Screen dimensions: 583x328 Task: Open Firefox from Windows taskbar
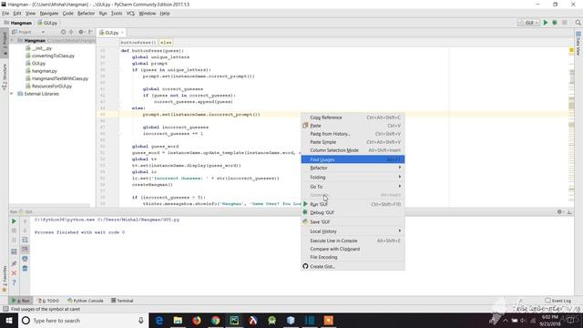197,320
